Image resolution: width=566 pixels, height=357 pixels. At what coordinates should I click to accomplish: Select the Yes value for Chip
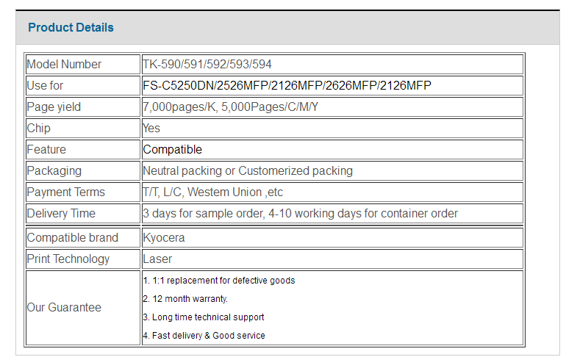(x=151, y=128)
